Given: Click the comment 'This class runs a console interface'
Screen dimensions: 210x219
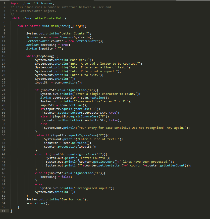Looking at the screenshot, I should pos(47,7).
